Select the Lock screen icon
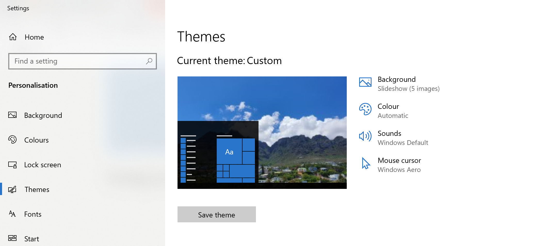Viewport: 556px width, 246px height. point(12,165)
